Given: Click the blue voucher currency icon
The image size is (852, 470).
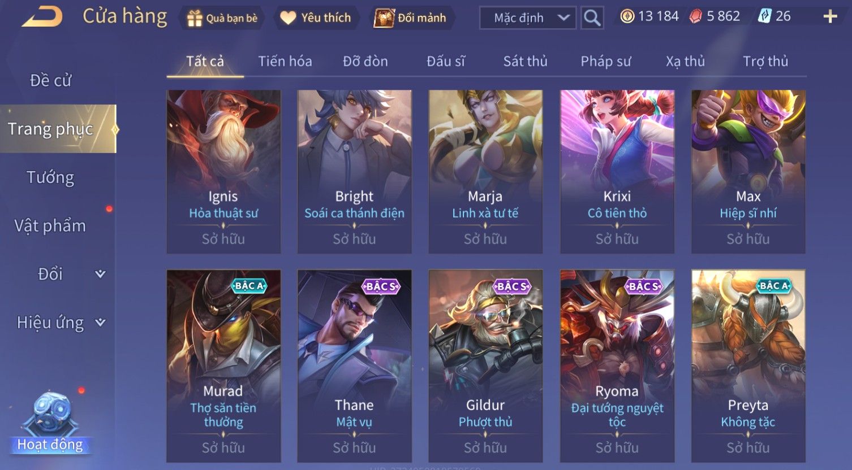Looking at the screenshot, I should click(x=764, y=16).
